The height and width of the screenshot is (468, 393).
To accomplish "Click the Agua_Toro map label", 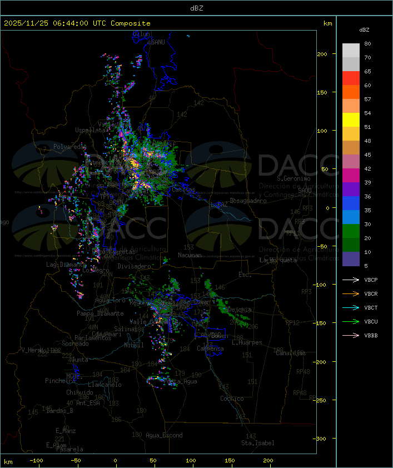I will [110, 300].
